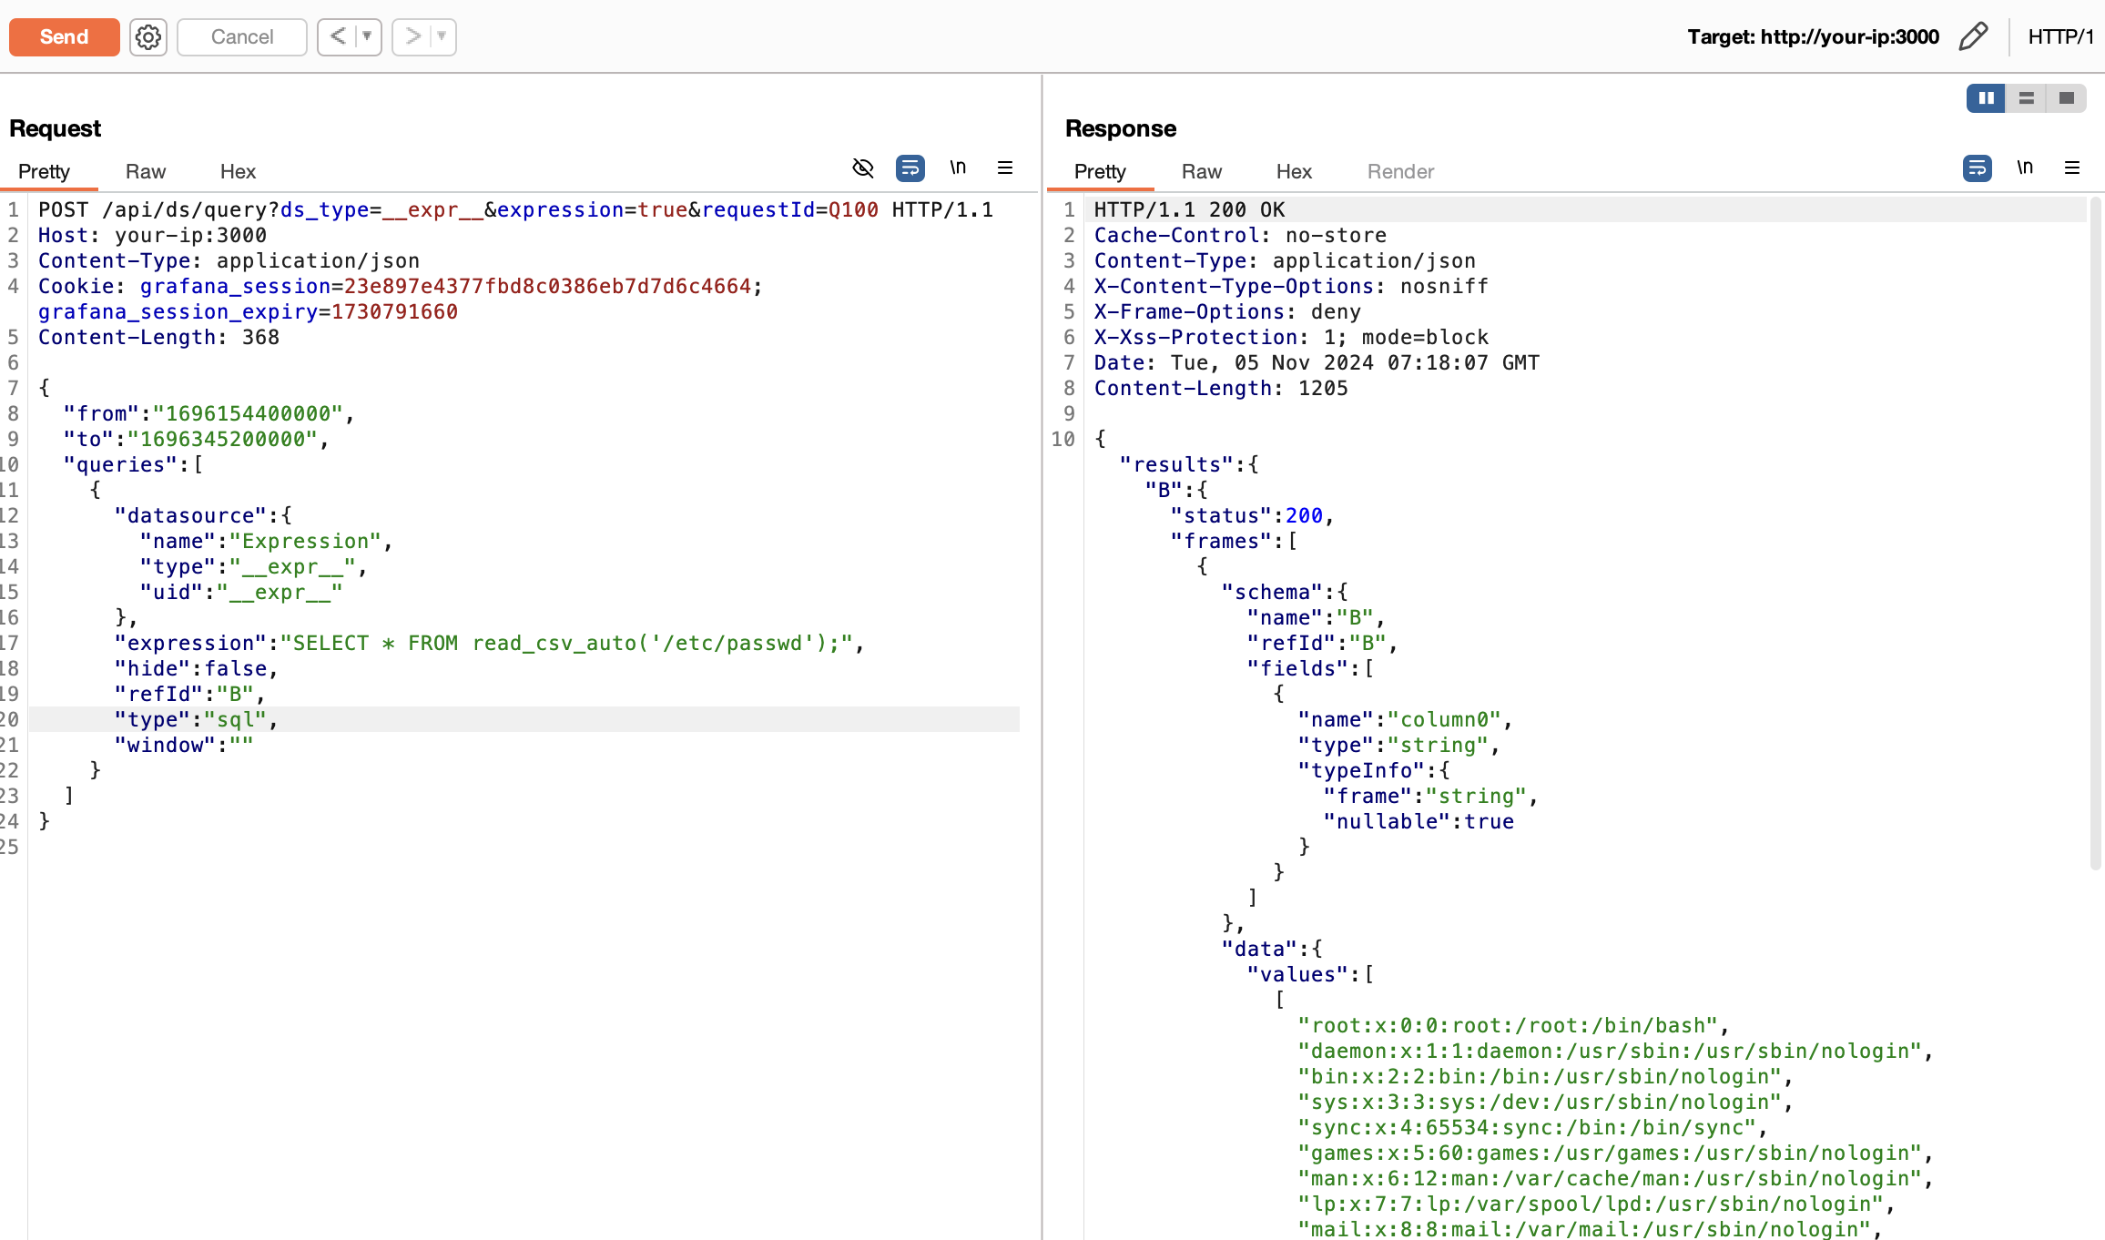Open Response pane hamburger menu
Viewport: 2105px width, 1240px height.
(x=2072, y=168)
